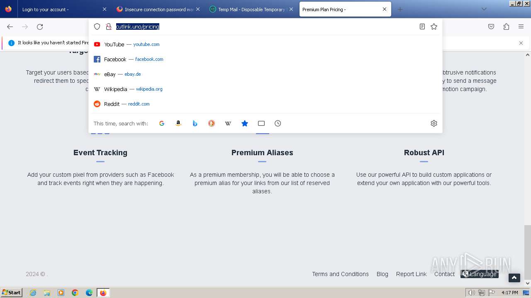The height and width of the screenshot is (298, 531).
Task: Open the Action Center flag tray icon
Action: pos(492,293)
